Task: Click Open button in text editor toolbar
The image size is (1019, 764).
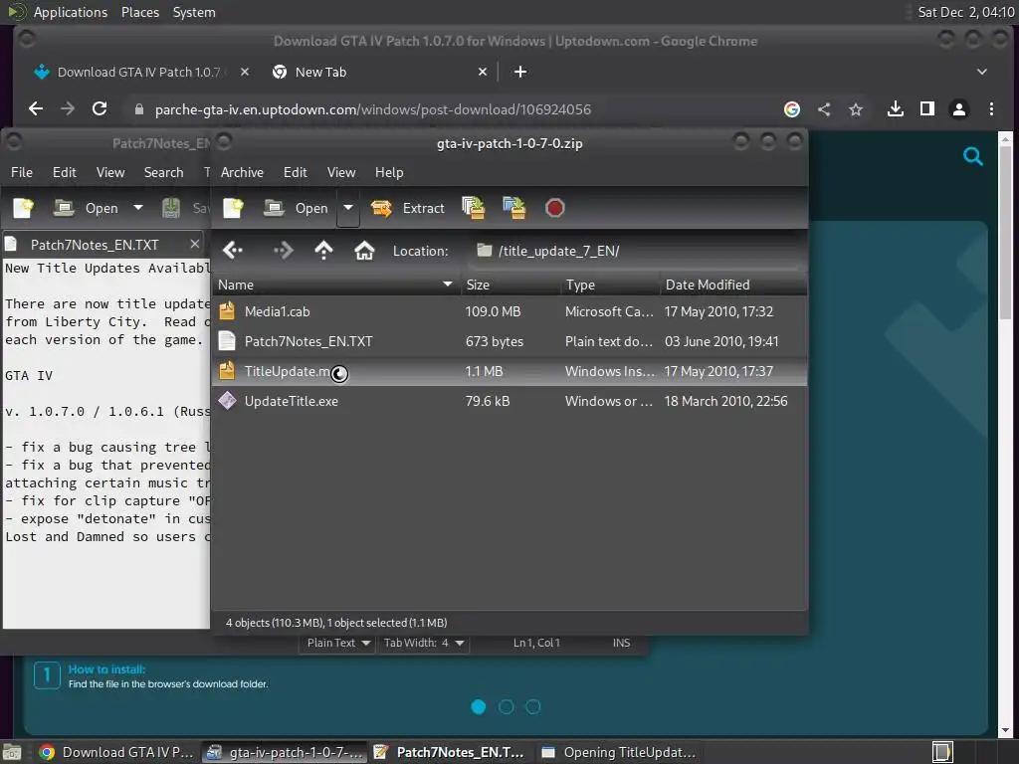Action: [x=87, y=208]
